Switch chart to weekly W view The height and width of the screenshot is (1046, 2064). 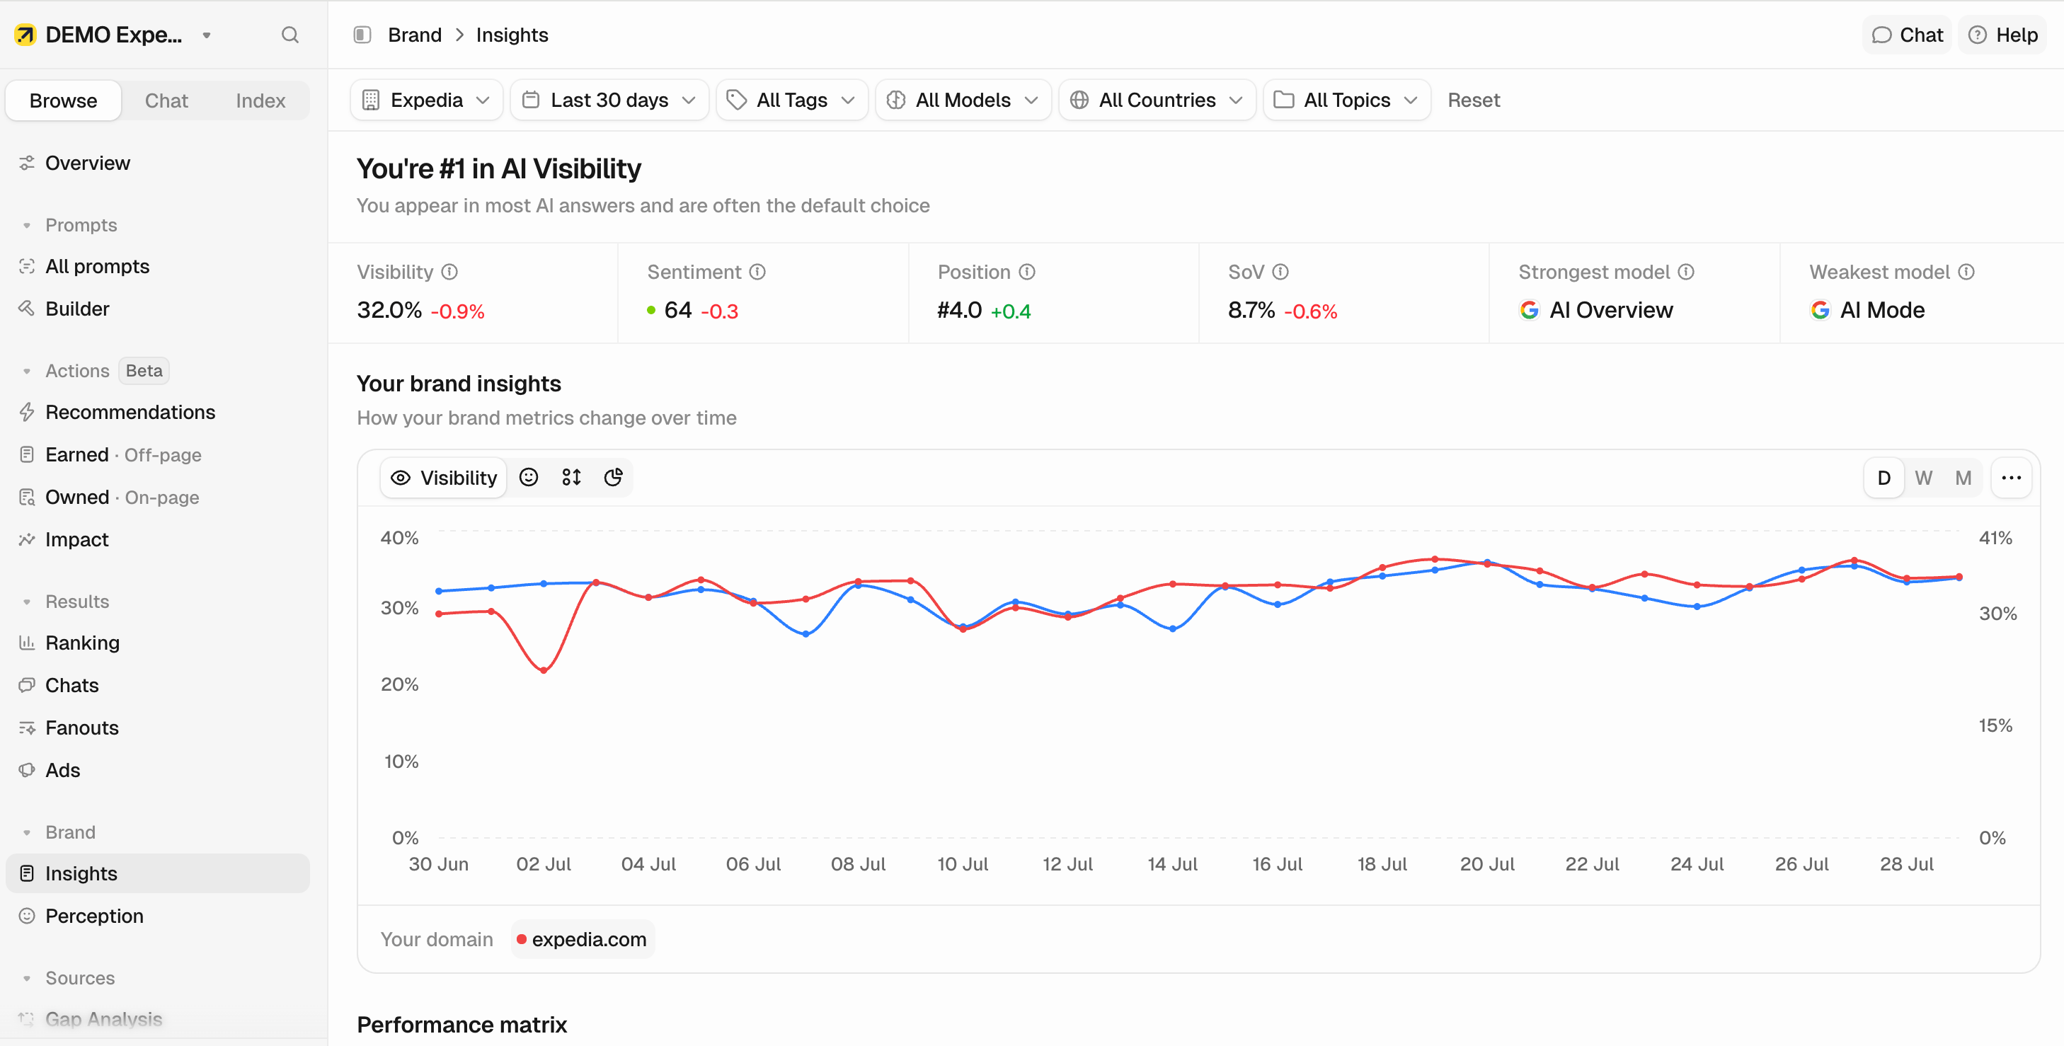tap(1923, 477)
